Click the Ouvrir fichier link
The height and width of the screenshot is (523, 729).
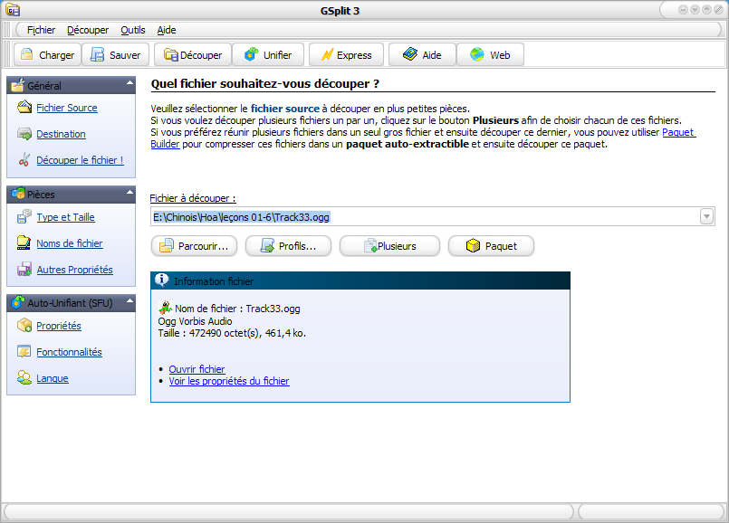pyautogui.click(x=197, y=369)
